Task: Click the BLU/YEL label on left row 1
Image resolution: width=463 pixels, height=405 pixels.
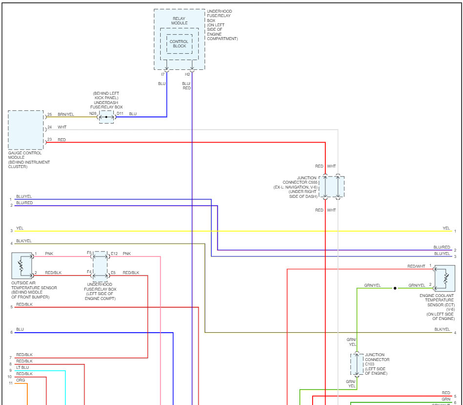Action: [x=24, y=196]
